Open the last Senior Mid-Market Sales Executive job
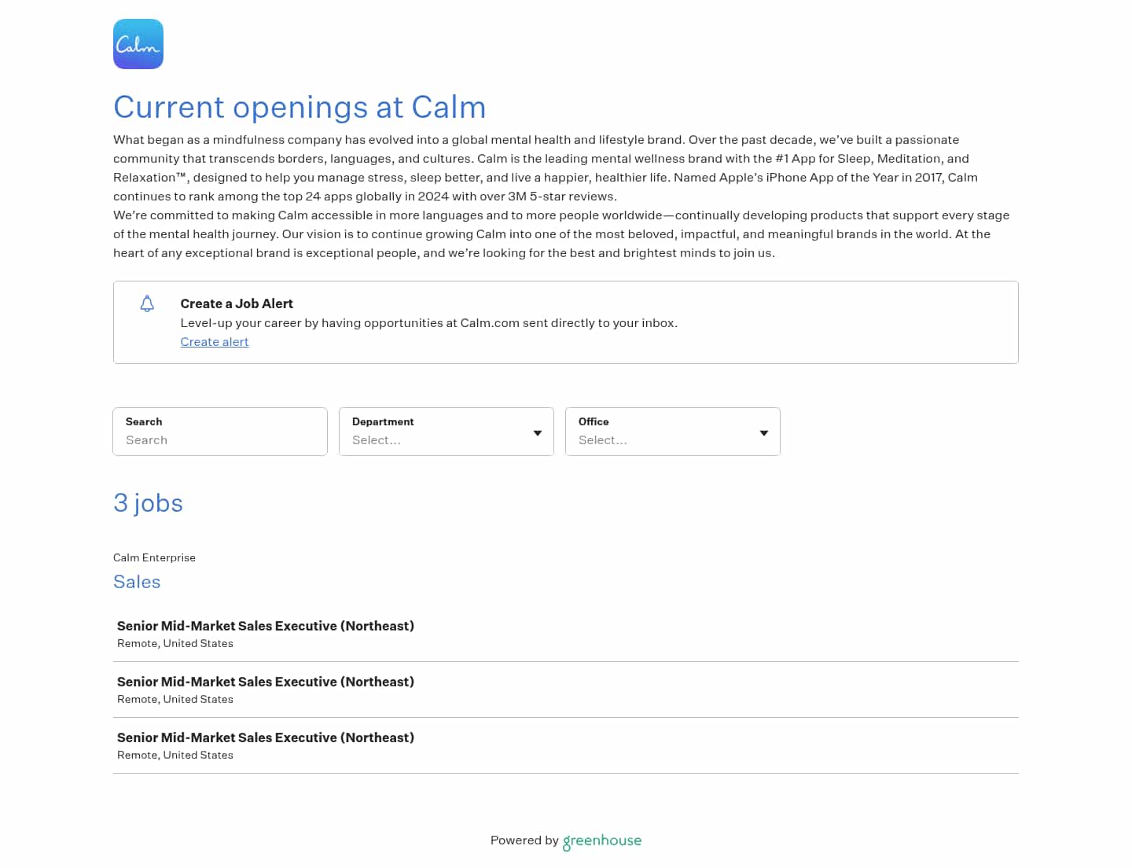Screen dimensions: 1132x868 click(x=266, y=737)
